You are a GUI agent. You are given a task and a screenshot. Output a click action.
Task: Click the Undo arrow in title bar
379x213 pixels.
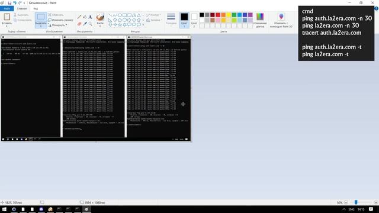(x=15, y=3)
